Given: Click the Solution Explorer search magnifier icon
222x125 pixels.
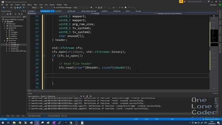Looking at the screenshot, I should click(x=24, y=17).
